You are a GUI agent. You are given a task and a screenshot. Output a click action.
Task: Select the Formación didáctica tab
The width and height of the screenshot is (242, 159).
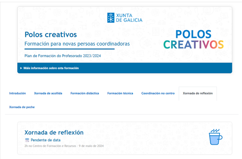click(x=85, y=93)
